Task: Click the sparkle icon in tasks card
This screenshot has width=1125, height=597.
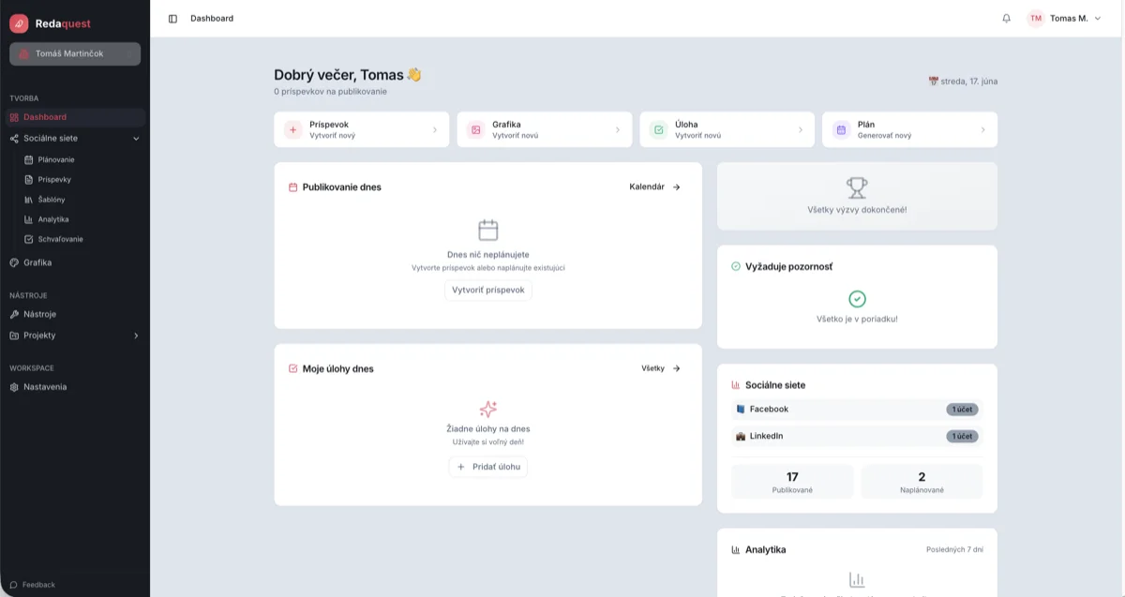Action: pos(488,410)
